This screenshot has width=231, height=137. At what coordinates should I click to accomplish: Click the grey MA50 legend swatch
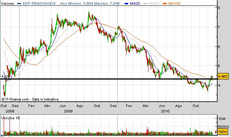(x=146, y=4)
